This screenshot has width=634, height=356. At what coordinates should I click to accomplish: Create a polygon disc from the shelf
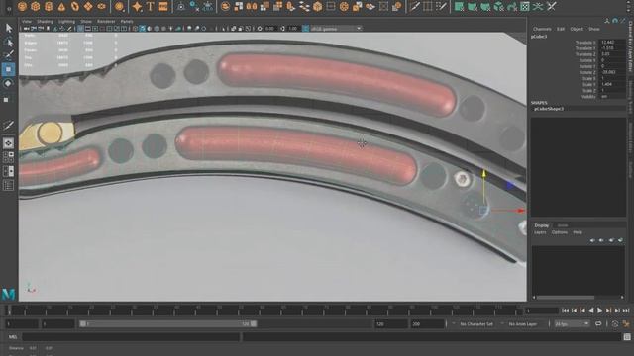point(101,6)
